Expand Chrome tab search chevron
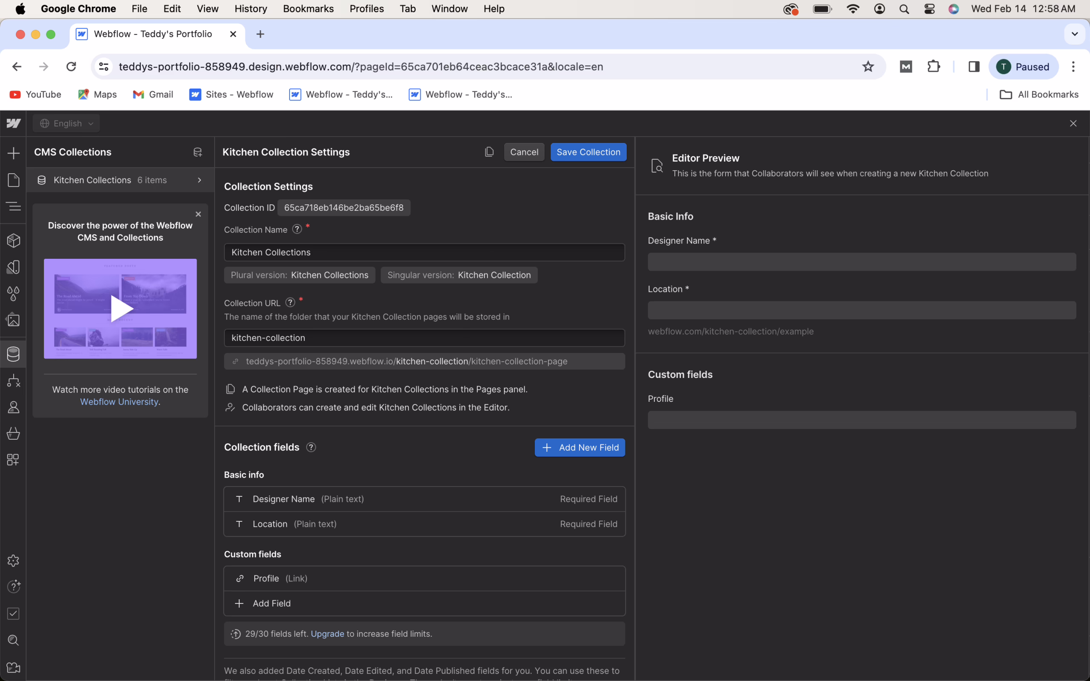 pos(1075,34)
